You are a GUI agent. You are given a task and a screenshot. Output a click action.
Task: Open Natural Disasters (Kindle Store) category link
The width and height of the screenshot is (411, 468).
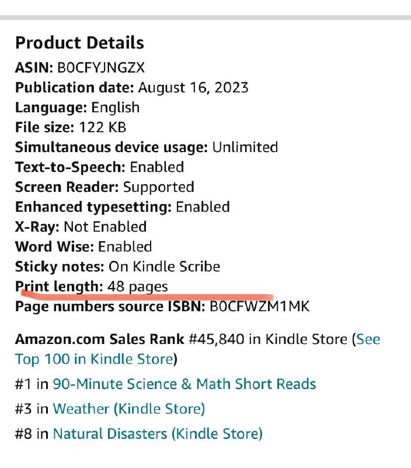tap(158, 434)
